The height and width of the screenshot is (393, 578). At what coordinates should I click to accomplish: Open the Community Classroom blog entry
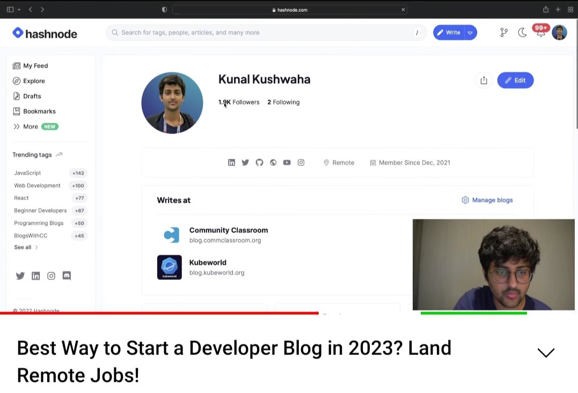[x=229, y=235]
